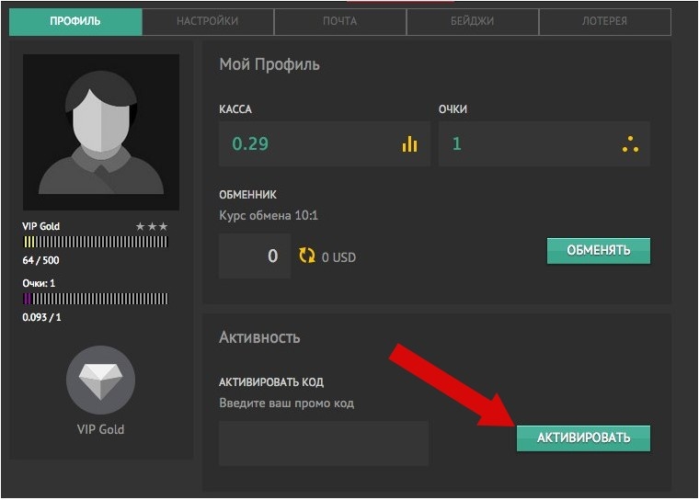Click the VIP Gold label under the diamond
Screen dimensions: 699x500
[101, 429]
